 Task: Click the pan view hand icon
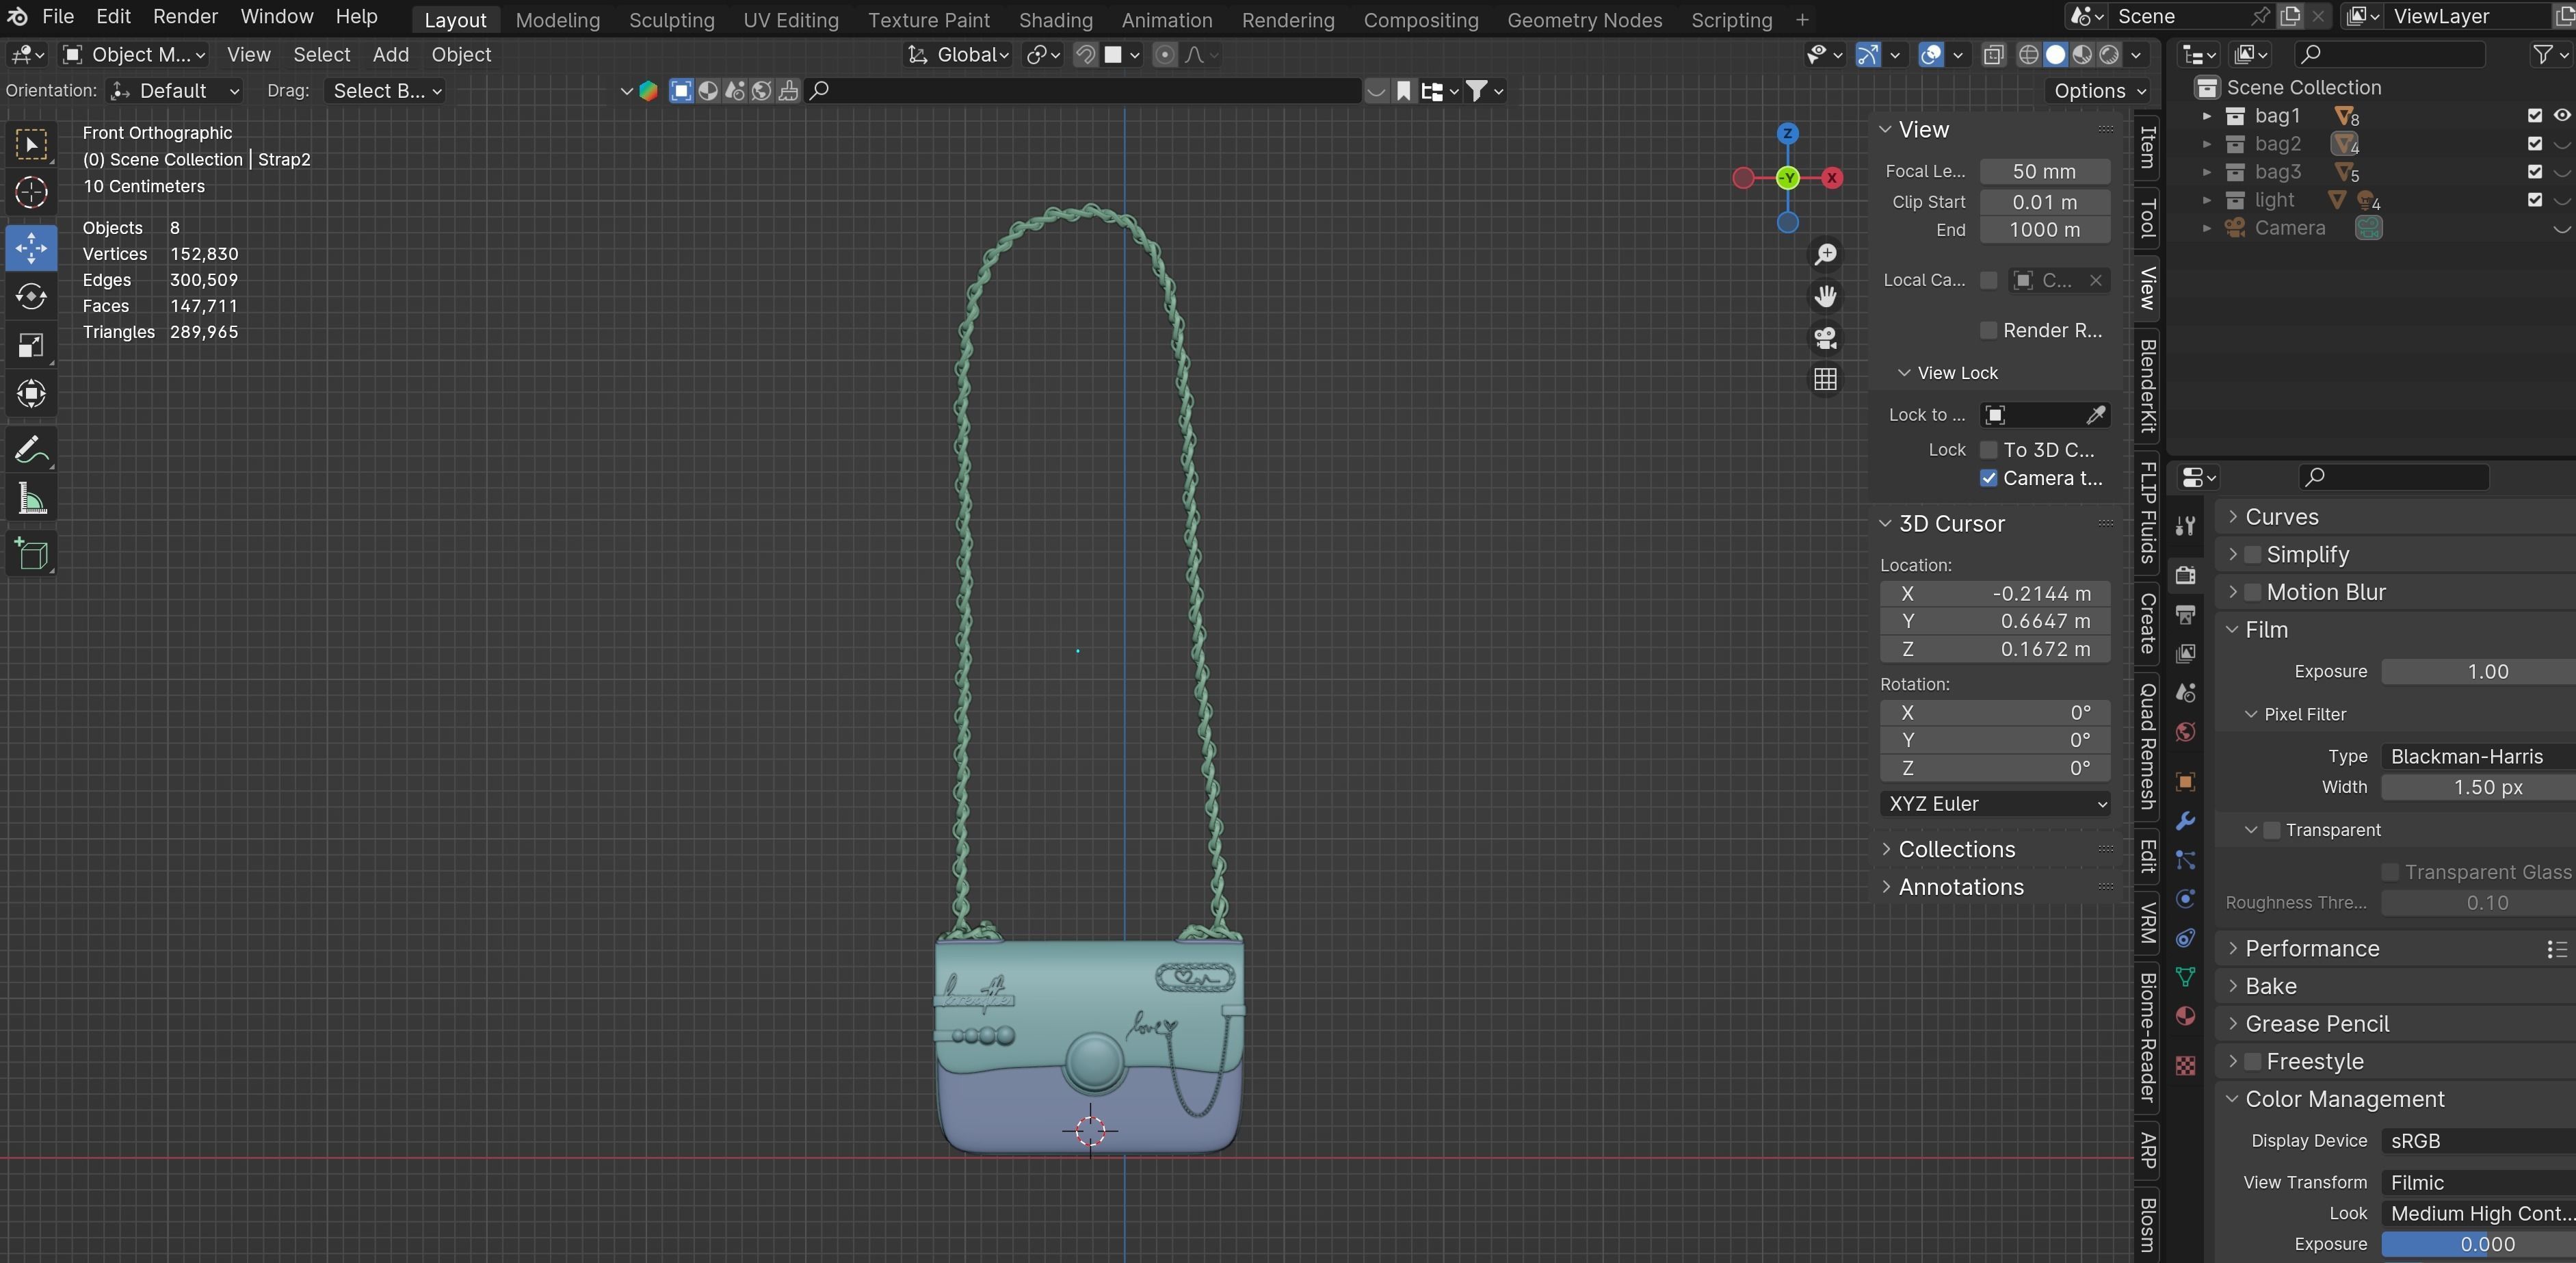click(x=1825, y=296)
